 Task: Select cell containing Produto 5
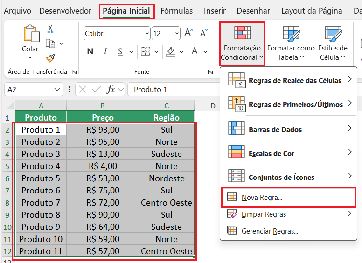pyautogui.click(x=41, y=178)
